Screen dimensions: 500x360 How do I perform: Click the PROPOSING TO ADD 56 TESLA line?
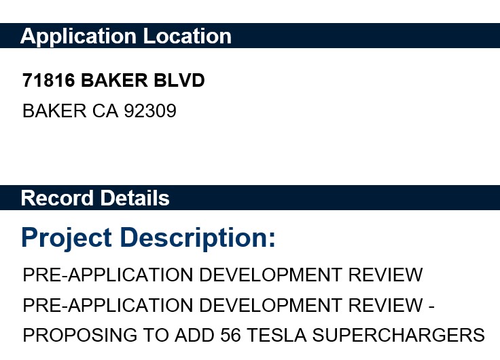[253, 335]
